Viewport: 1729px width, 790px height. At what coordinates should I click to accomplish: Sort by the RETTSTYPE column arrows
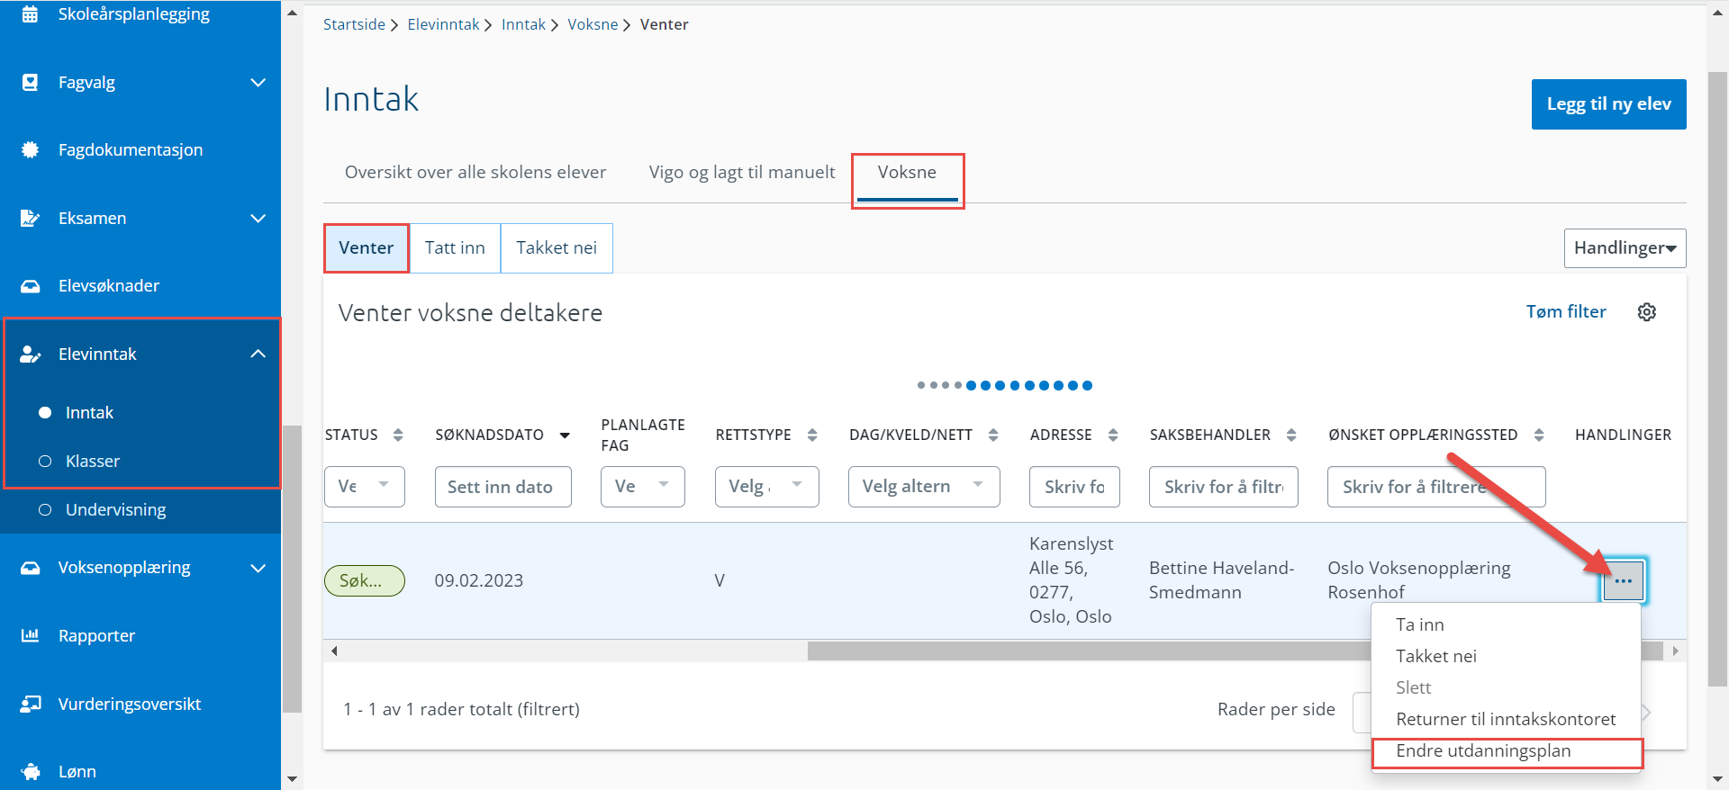click(x=812, y=435)
